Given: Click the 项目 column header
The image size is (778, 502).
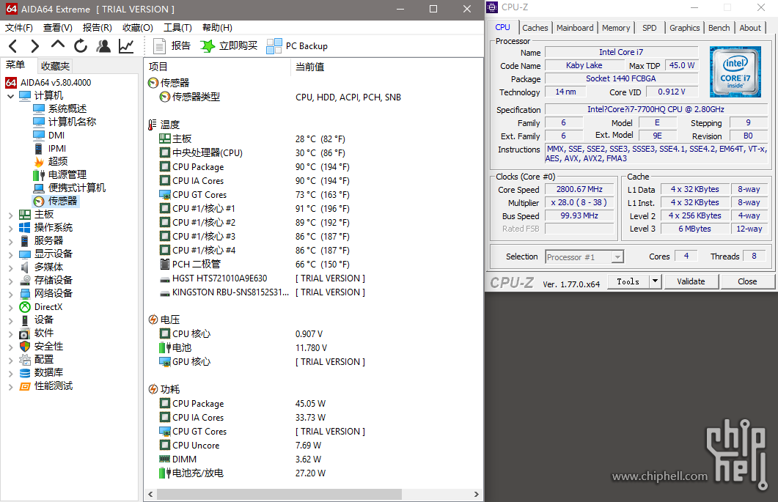Looking at the screenshot, I should pos(217,67).
